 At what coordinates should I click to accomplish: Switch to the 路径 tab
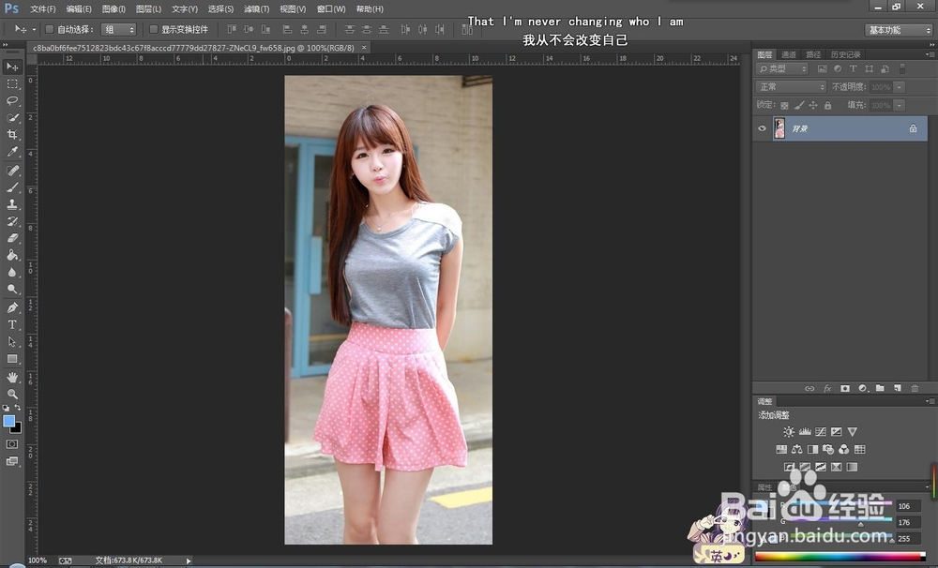pyautogui.click(x=813, y=54)
